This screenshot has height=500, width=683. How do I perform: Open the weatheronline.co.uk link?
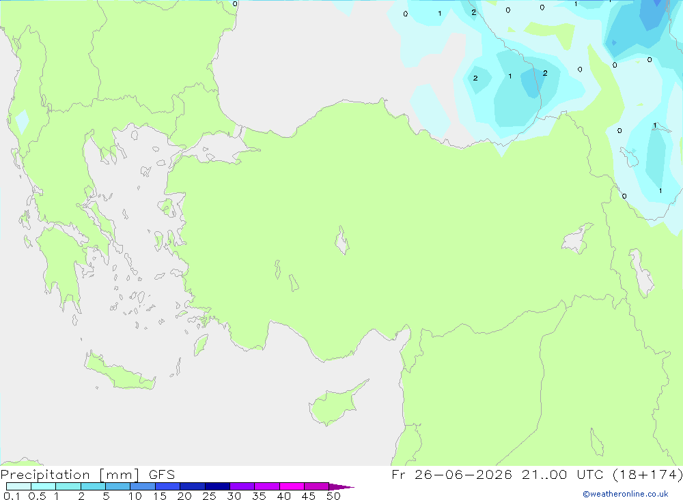coord(626,494)
